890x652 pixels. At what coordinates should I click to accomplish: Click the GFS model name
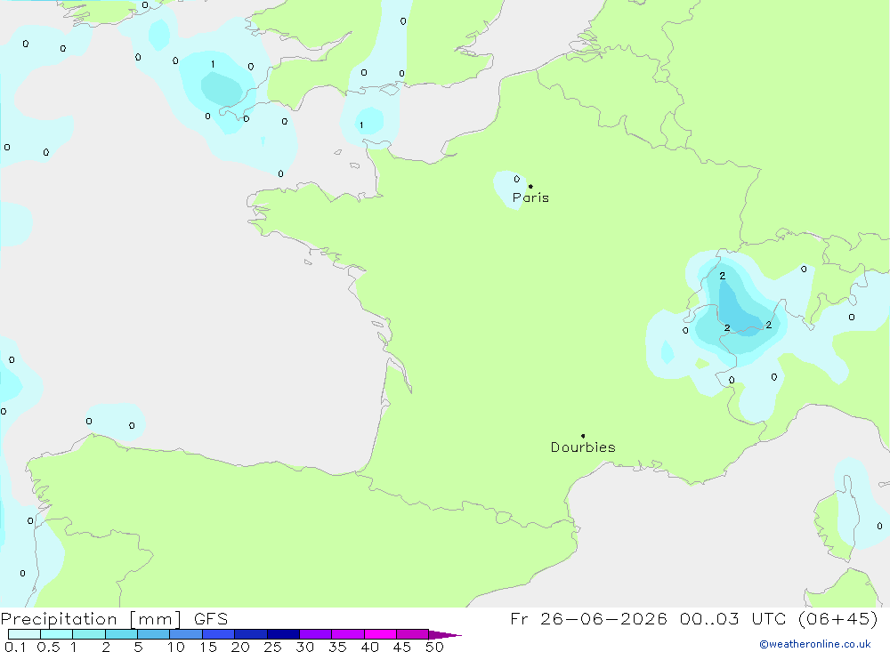pyautogui.click(x=211, y=618)
